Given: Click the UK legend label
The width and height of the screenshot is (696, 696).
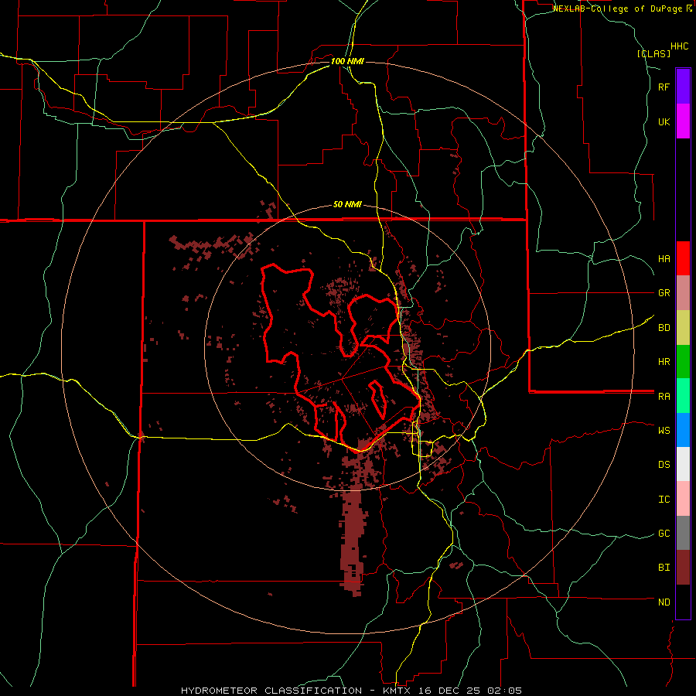Looking at the screenshot, I should coord(664,121).
